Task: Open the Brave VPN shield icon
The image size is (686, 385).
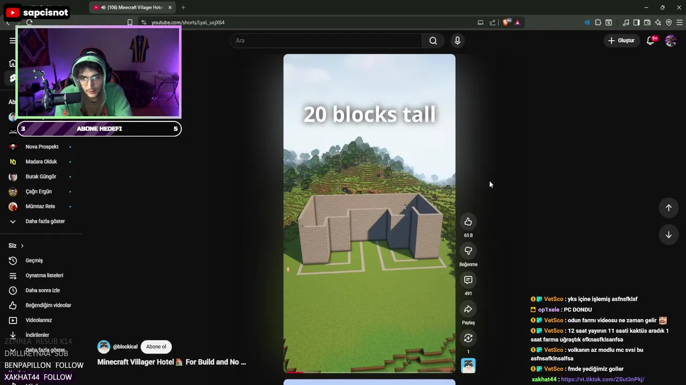Action: 669,22
